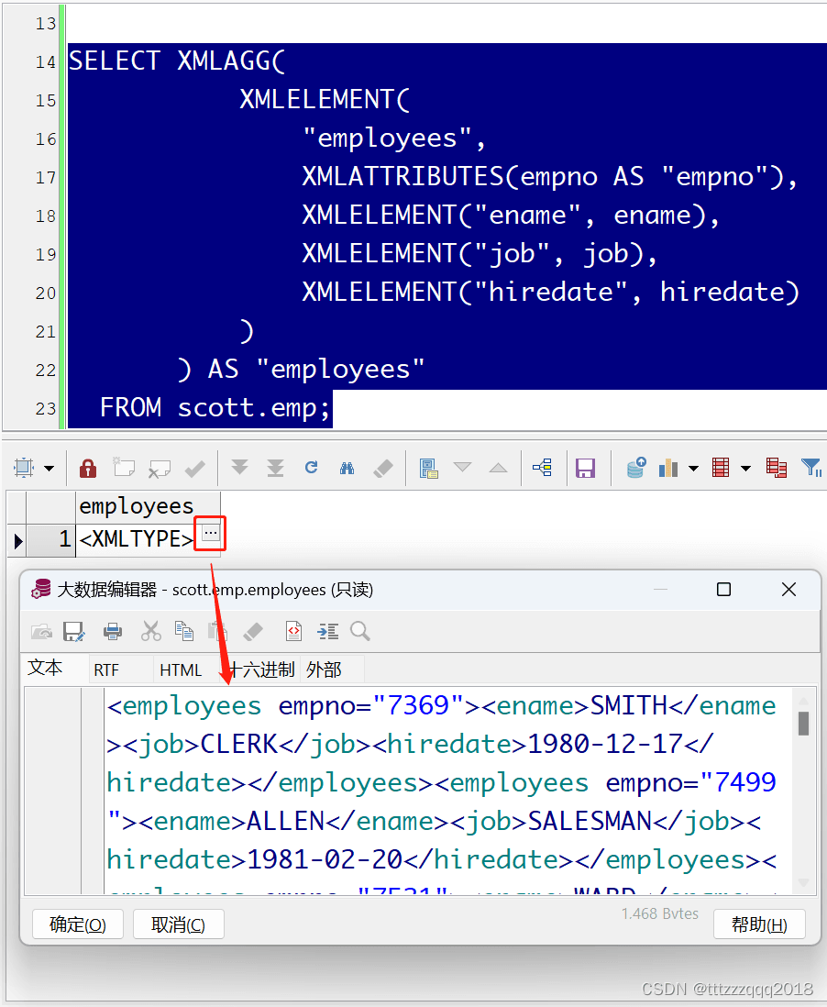This screenshot has width=827, height=1007.
Task: Click the database export icon with arrow
Action: [635, 467]
